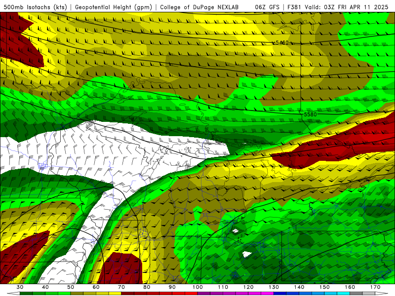Viewport: 395px width, 296px height.
Task: Click the 130 knot legend label
Action: point(274,287)
